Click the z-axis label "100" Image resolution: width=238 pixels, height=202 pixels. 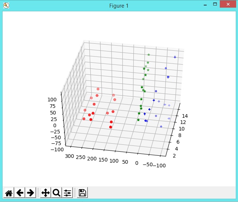click(52, 100)
